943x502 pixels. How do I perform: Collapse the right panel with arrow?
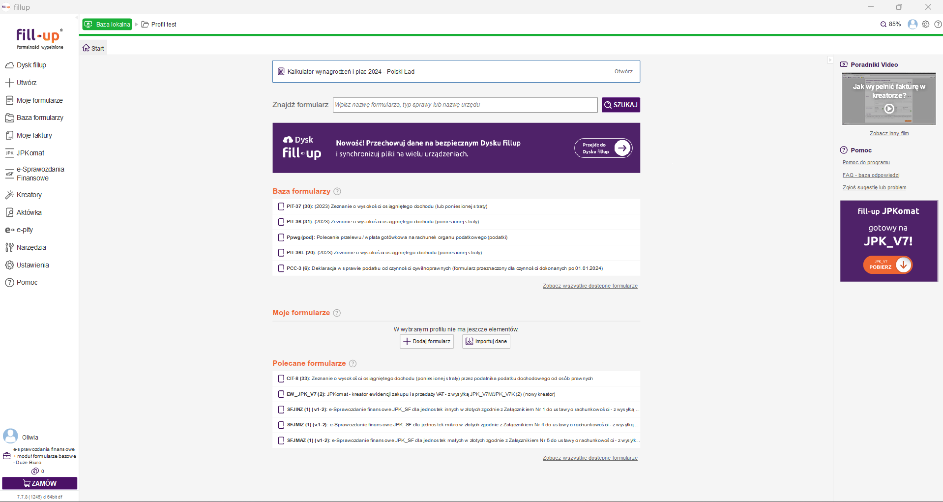[830, 60]
